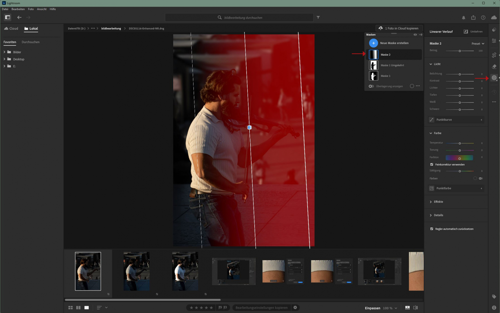
Task: Open keywords tag icon
Action: pyautogui.click(x=494, y=297)
